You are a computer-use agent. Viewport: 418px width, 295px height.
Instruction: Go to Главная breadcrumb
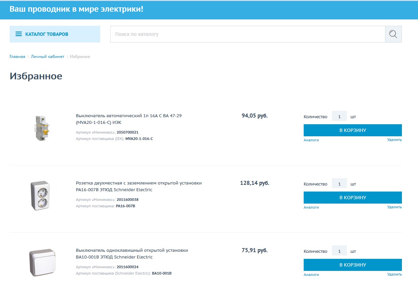17,57
